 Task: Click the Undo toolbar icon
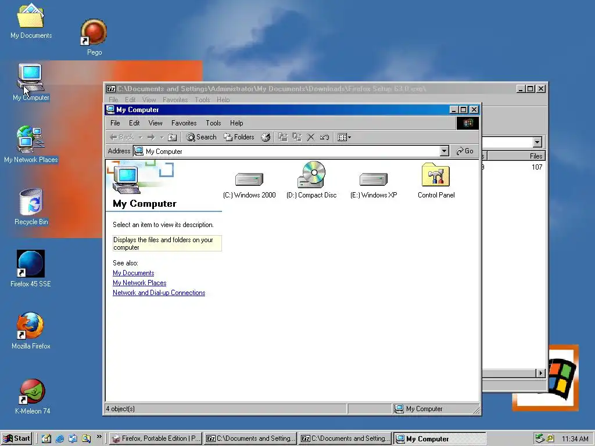point(324,137)
